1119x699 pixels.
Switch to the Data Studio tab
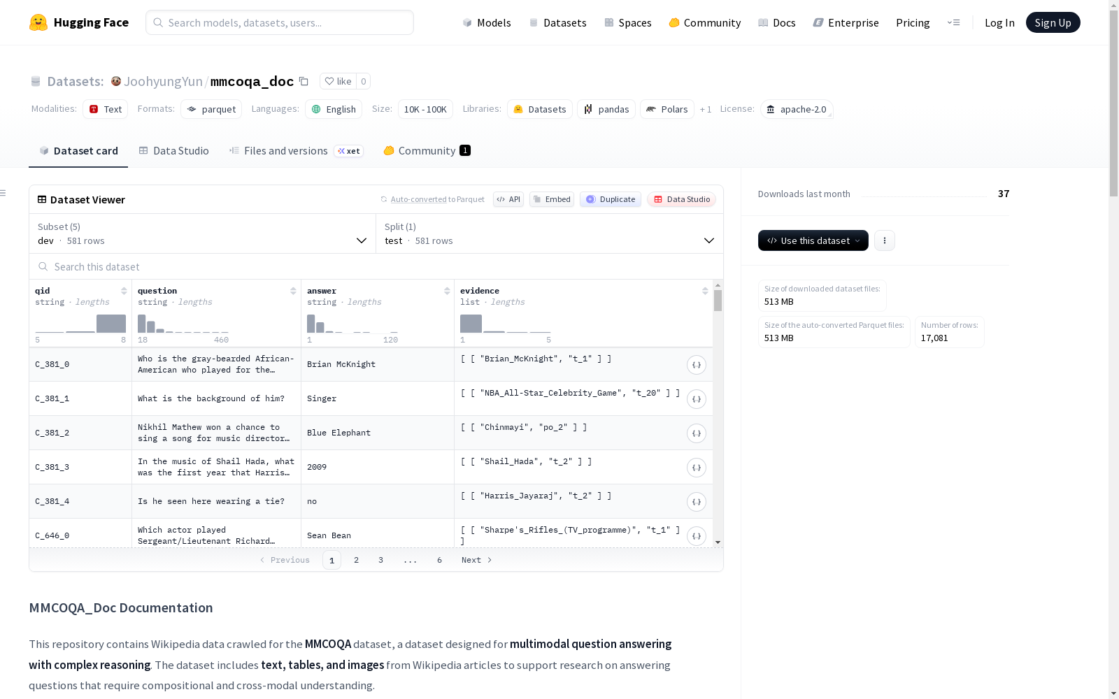174,151
